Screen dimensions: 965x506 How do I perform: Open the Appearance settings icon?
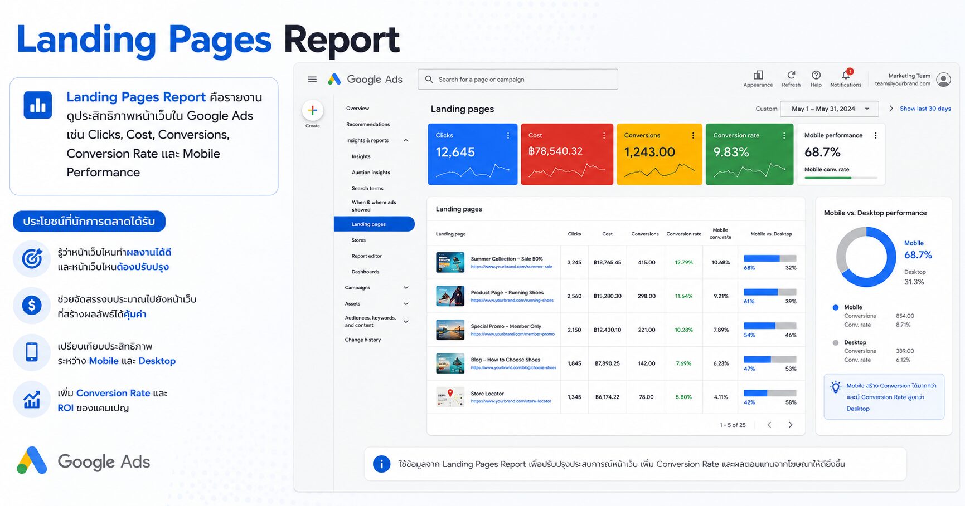click(x=758, y=75)
